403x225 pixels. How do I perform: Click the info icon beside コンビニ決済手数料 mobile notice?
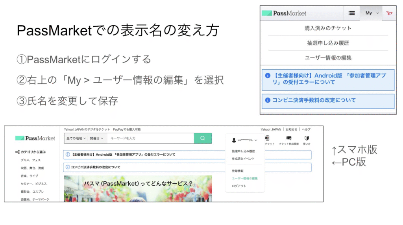(268, 100)
